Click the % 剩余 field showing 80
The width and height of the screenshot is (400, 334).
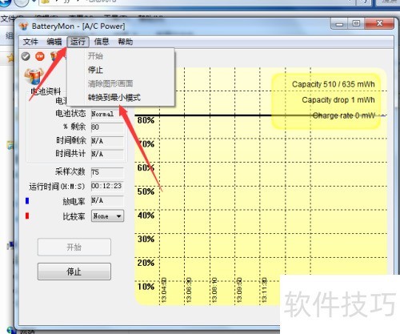[x=107, y=127]
